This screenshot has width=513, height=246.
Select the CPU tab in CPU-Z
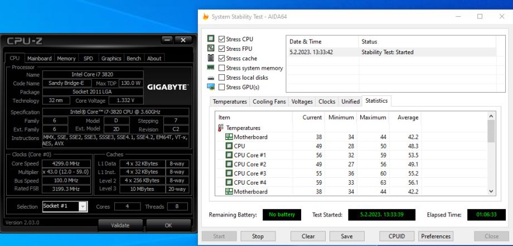pyautogui.click(x=14, y=58)
